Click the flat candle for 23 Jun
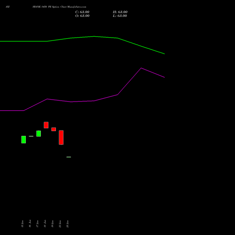The width and height of the screenshot is (235, 235). coord(69,157)
